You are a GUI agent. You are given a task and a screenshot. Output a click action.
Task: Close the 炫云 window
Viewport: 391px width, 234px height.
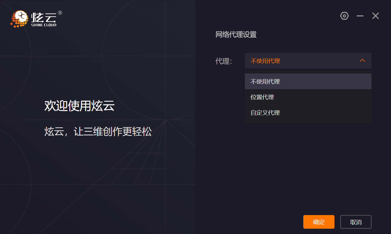[375, 16]
